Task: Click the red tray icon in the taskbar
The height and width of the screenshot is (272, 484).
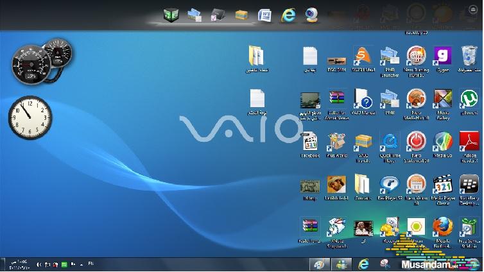Action: (56, 264)
